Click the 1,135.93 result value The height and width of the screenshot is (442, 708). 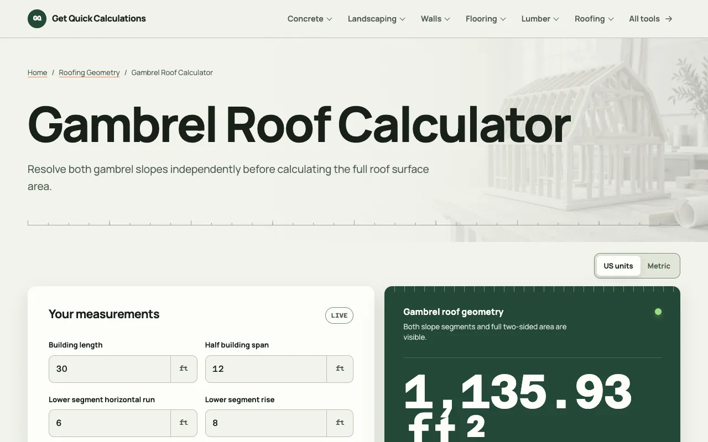[518, 392]
